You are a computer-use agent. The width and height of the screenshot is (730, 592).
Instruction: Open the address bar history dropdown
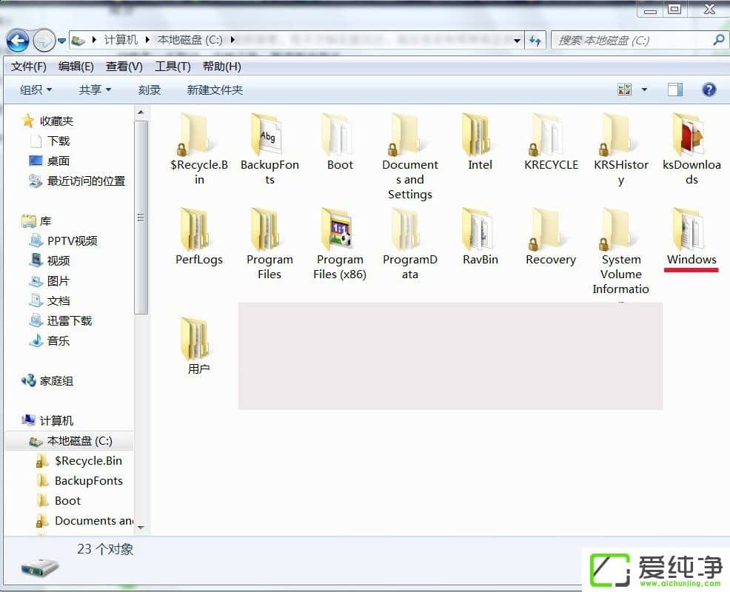click(x=518, y=40)
